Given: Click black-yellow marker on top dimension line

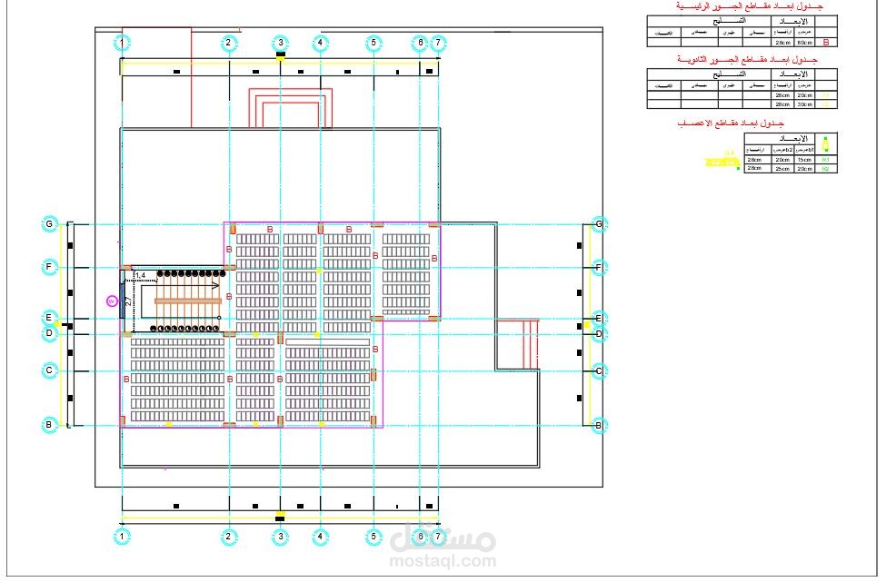Looking at the screenshot, I should click(x=280, y=56).
